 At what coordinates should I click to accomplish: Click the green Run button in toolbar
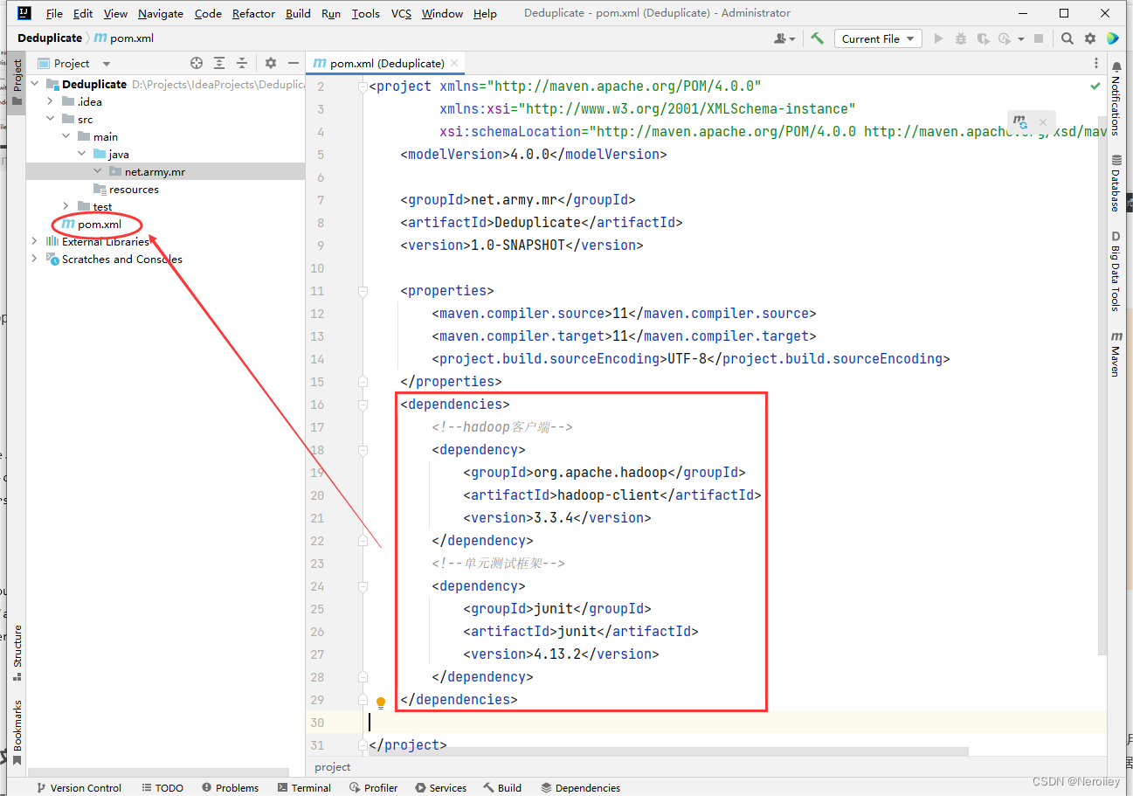point(939,38)
